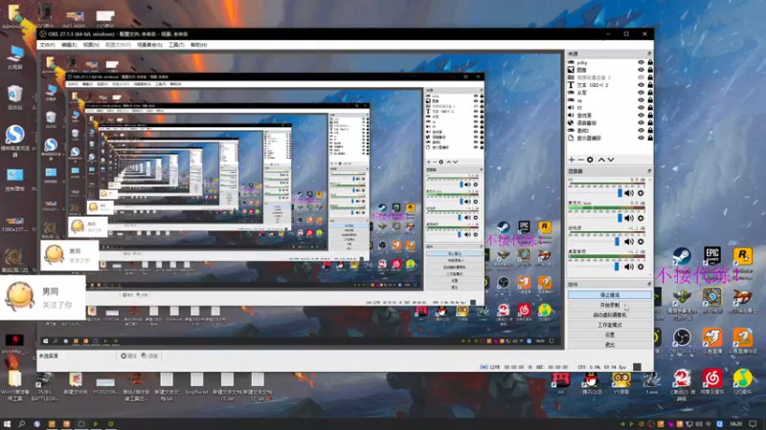Lock toggle for the pubg source
Viewport: 766px width, 430px height.
(x=650, y=62)
